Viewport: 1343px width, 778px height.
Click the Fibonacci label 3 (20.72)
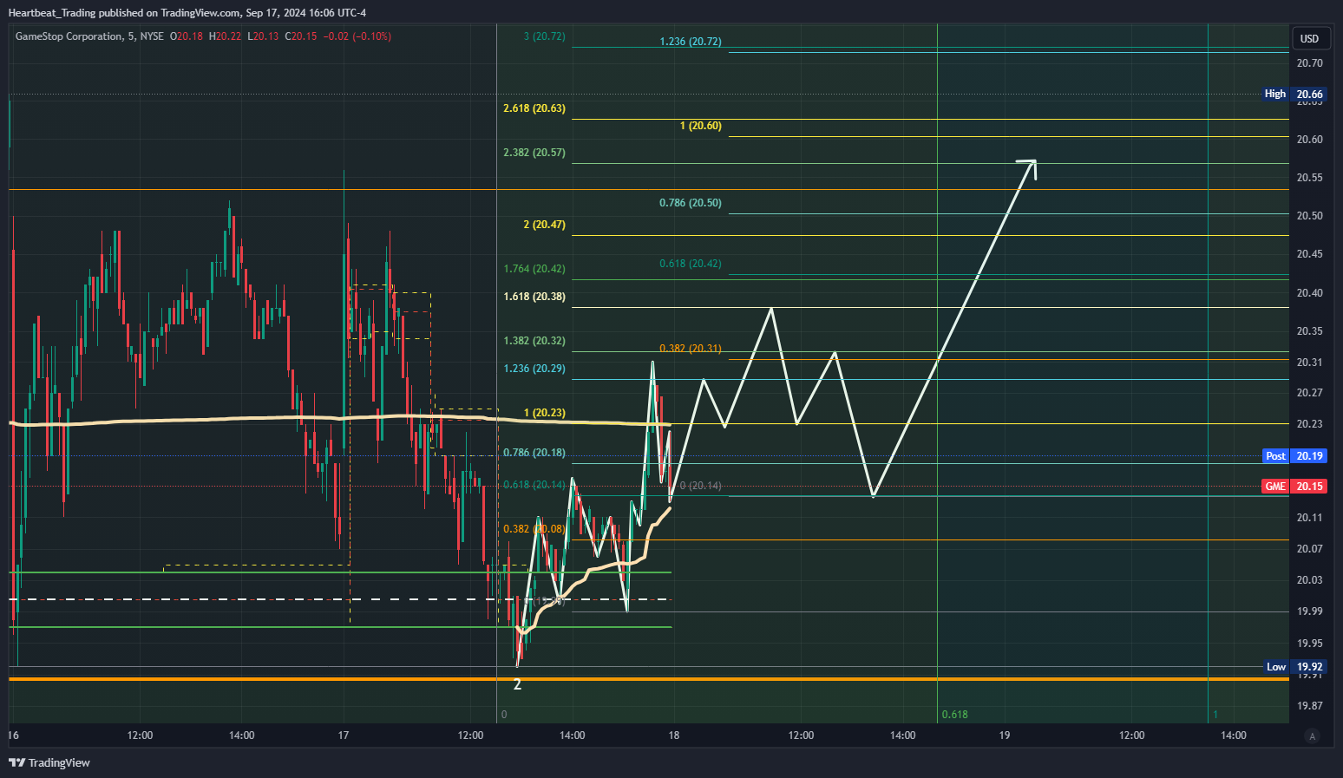[x=545, y=36]
